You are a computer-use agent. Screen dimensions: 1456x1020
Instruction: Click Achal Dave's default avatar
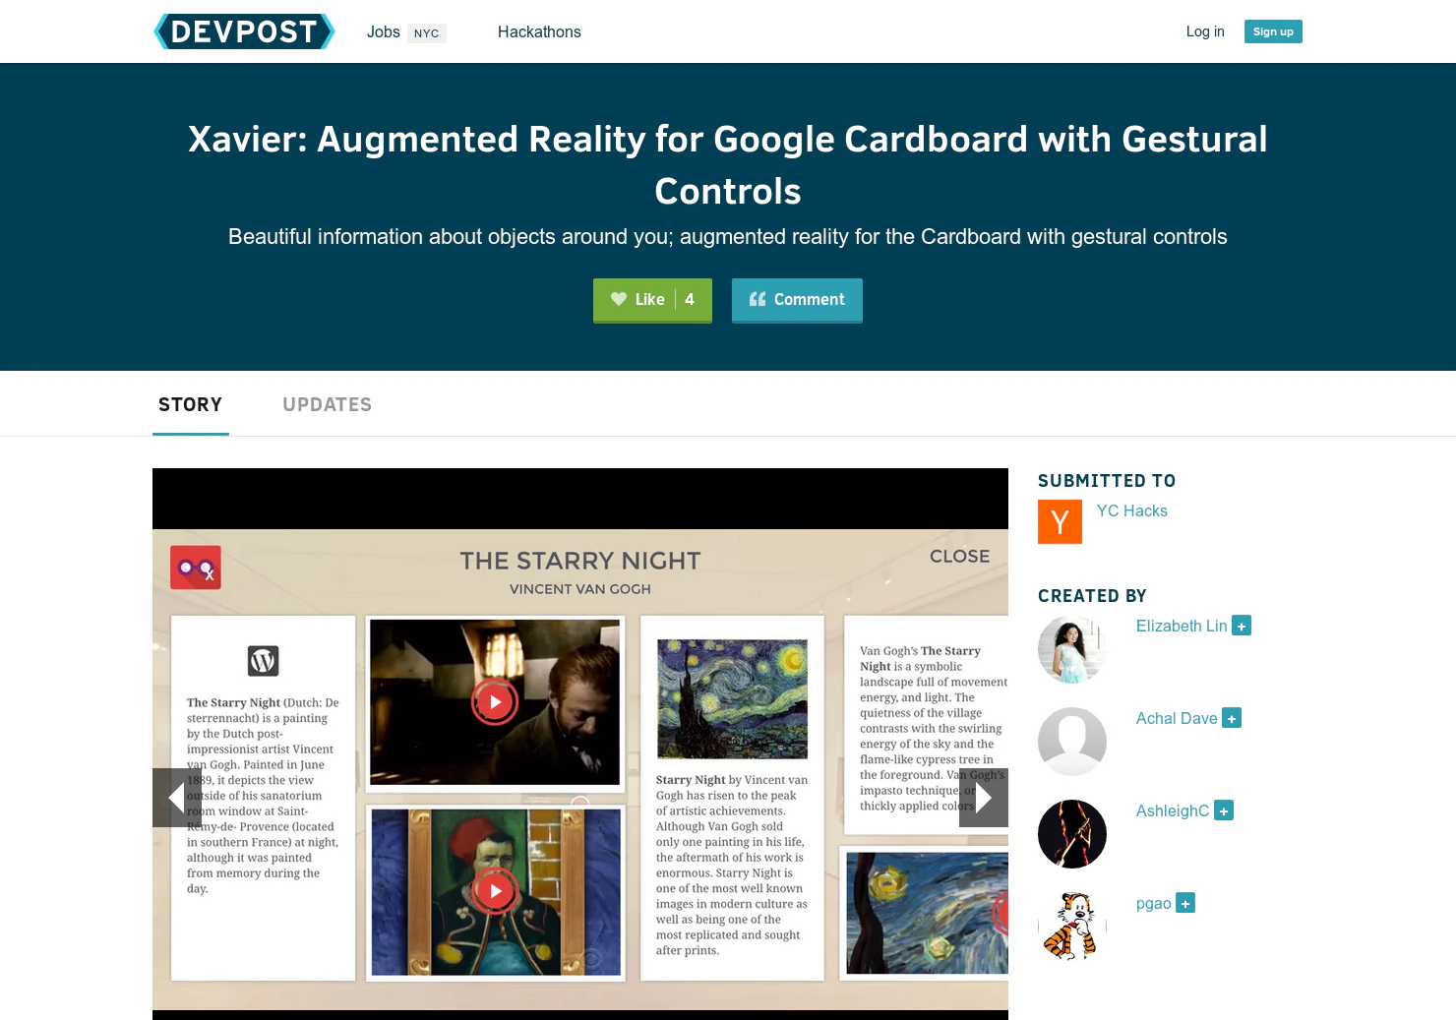[1072, 742]
